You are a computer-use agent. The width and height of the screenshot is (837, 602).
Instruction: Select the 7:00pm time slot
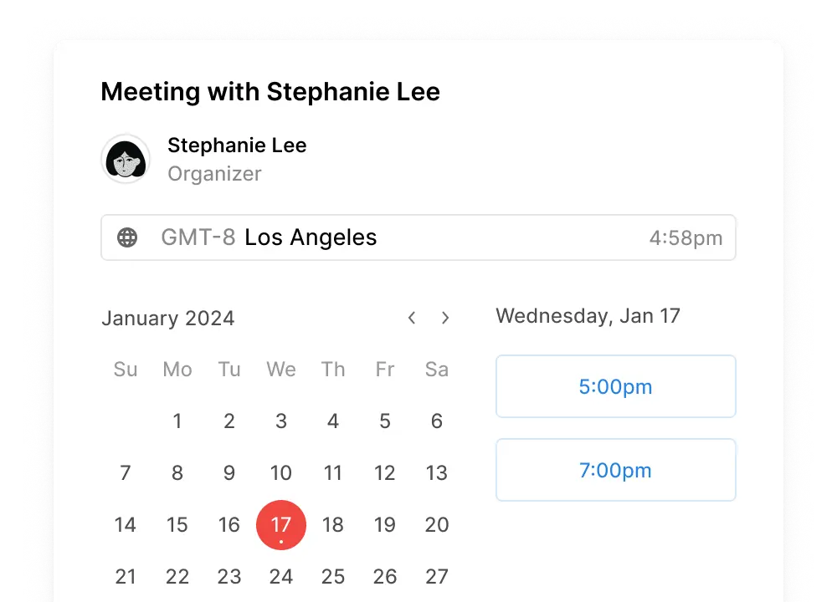(x=615, y=470)
